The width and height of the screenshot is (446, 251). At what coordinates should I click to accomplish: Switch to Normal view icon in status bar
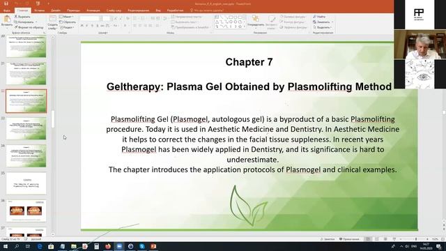click(368, 239)
